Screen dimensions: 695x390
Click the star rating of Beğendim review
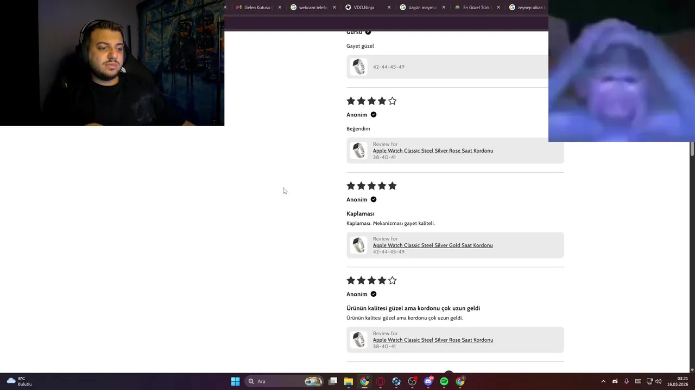[371, 101]
